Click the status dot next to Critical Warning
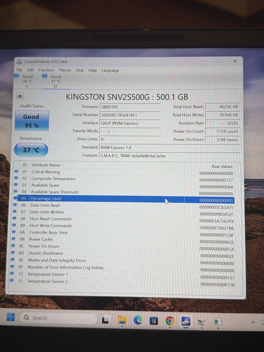The image size is (264, 352). (x=17, y=171)
